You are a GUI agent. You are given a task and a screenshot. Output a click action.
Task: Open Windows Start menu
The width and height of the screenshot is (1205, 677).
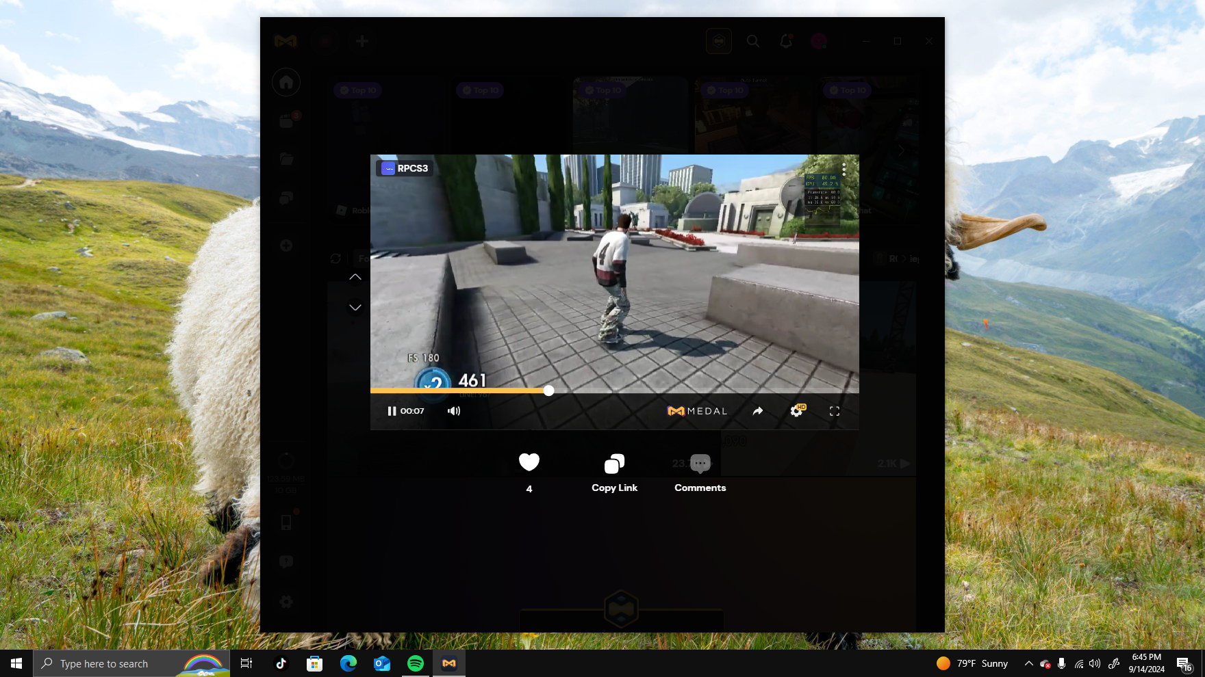pyautogui.click(x=16, y=663)
